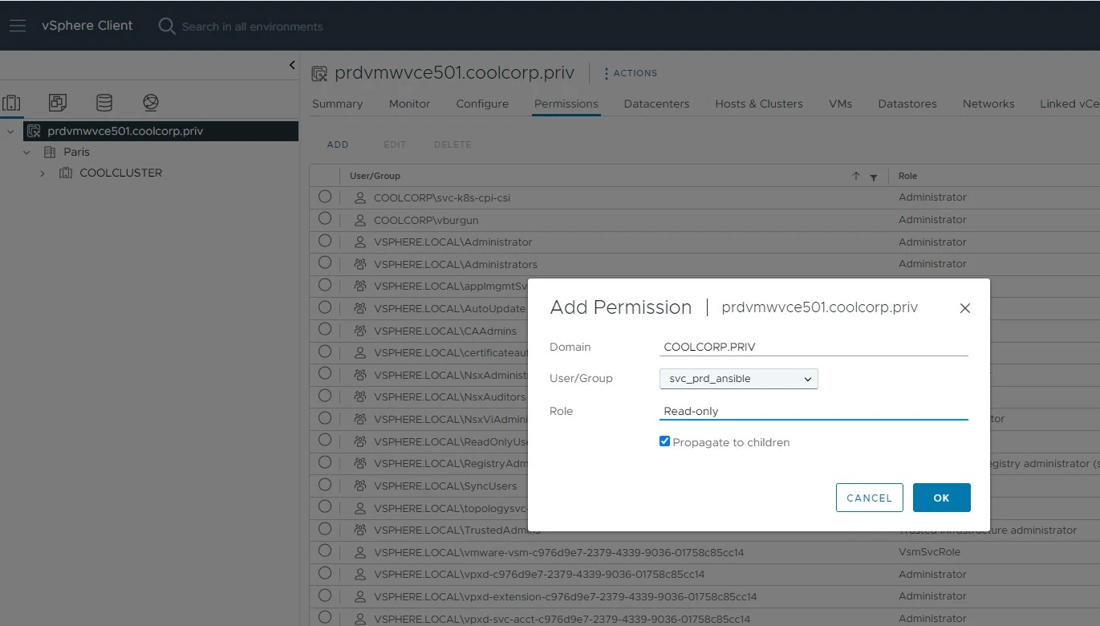This screenshot has width=1100, height=626.
Task: Click the User/Group column filter icon
Action: (x=874, y=177)
